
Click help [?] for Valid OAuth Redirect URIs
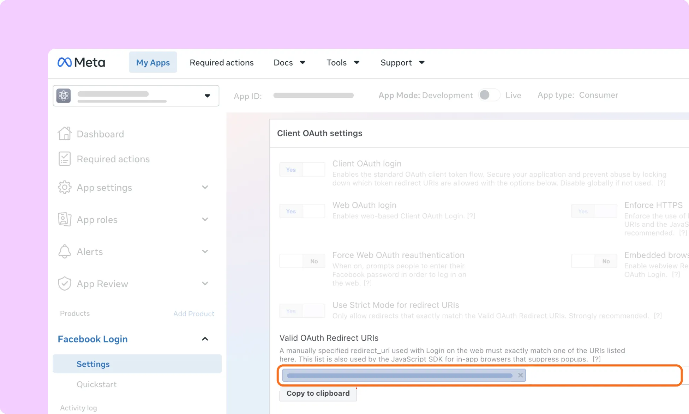(596, 359)
